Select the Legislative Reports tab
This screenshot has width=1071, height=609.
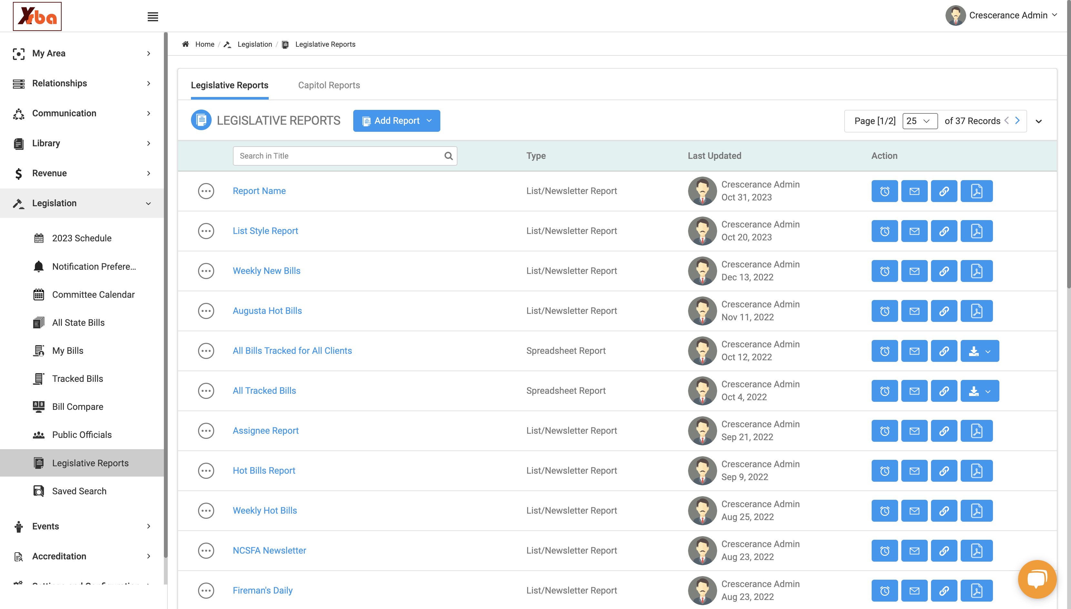[229, 85]
